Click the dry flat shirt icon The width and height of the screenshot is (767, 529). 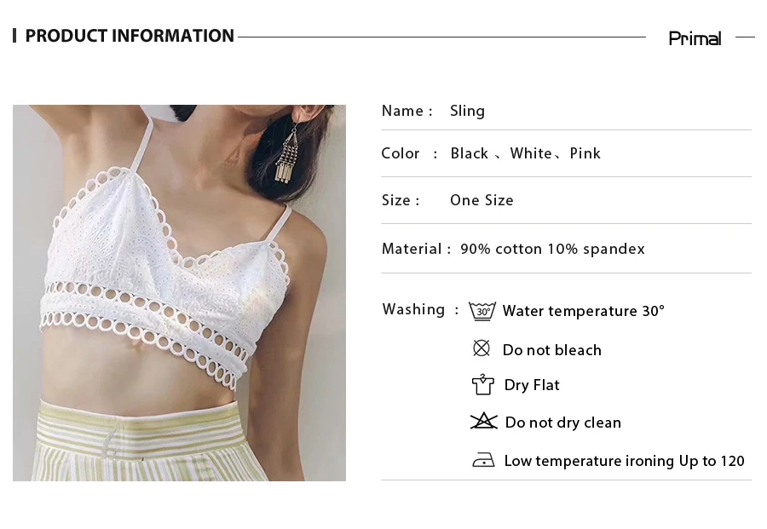[x=483, y=385]
